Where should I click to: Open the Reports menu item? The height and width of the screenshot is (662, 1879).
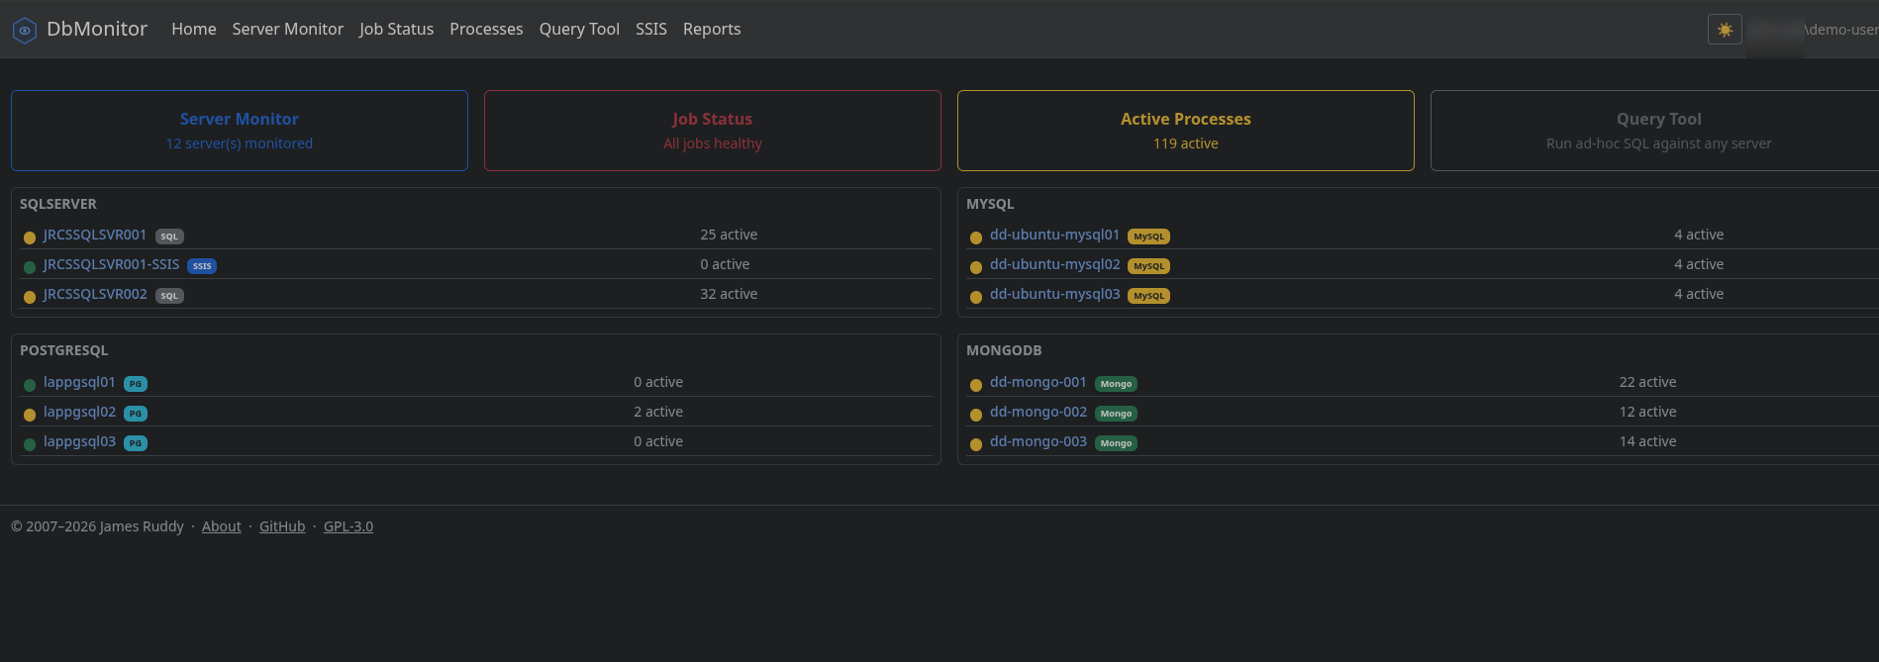[712, 30]
